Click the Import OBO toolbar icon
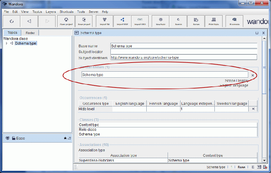271x173 pixels. pos(139,21)
